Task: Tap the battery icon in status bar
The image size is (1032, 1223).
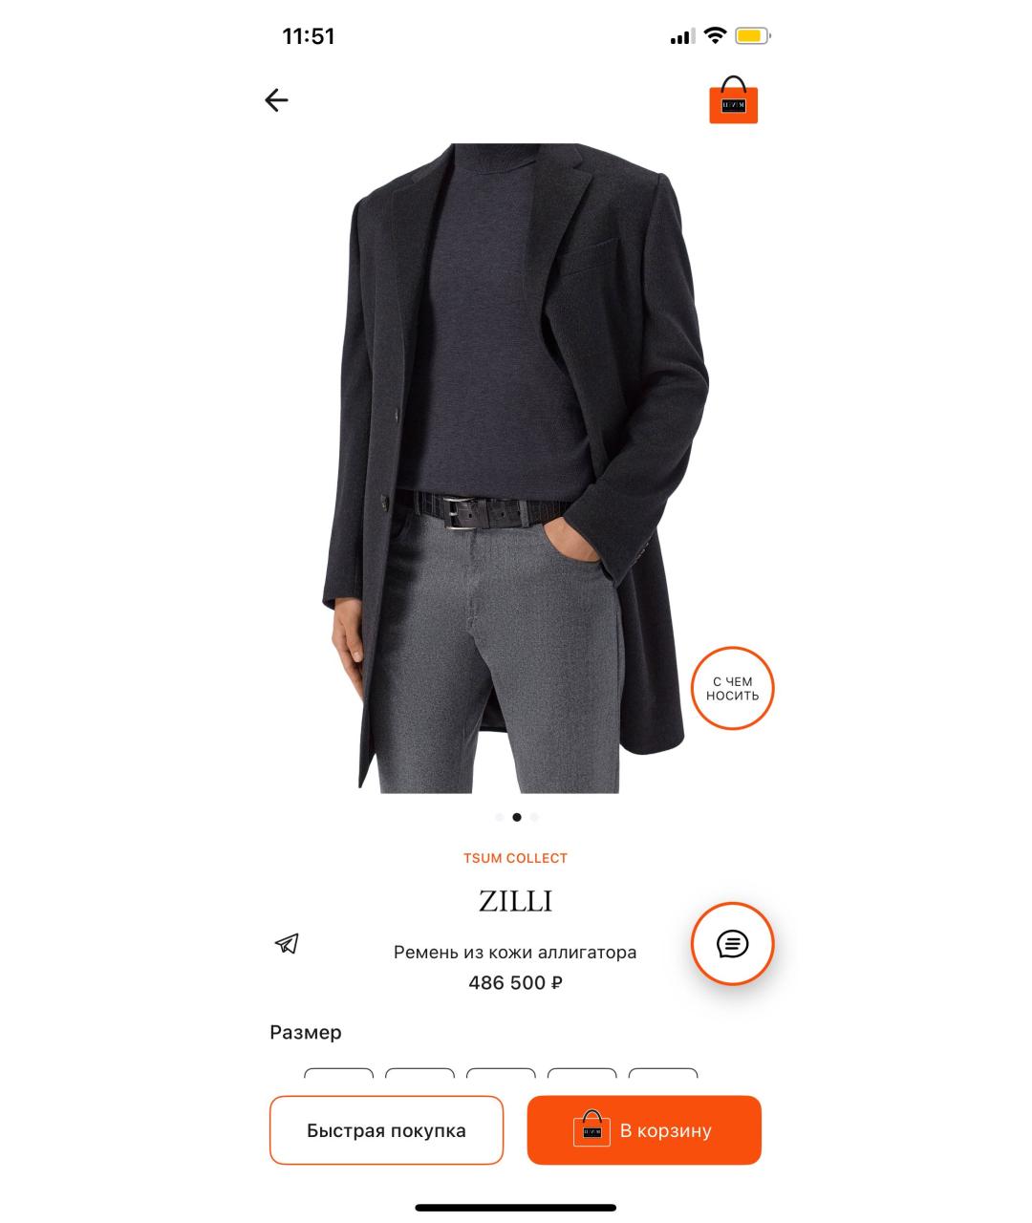Action: click(x=753, y=36)
